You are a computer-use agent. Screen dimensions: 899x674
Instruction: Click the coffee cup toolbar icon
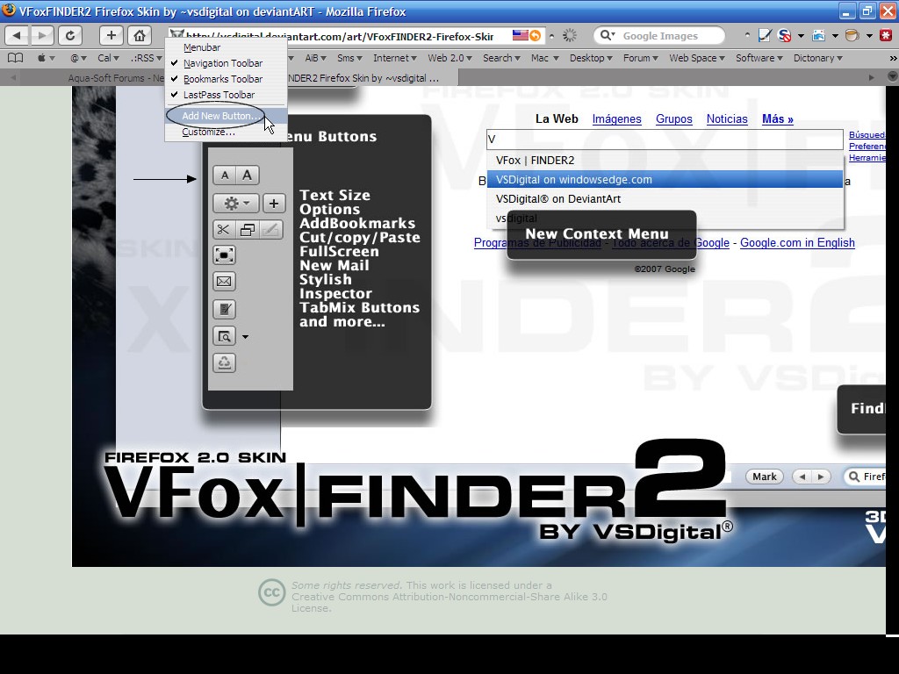tap(852, 35)
